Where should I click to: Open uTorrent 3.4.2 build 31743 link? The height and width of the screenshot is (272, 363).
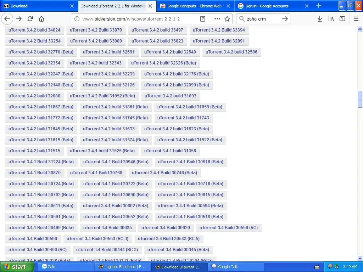pos(183,118)
